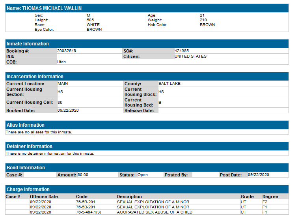The width and height of the screenshot is (296, 221).
Task: Click the Post Date value 09/22/2020
Action: (259, 175)
